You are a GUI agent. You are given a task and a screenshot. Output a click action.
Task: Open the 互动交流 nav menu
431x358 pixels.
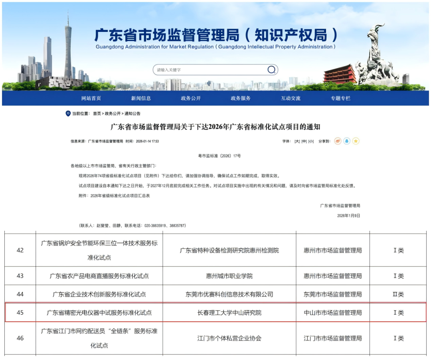coord(291,98)
